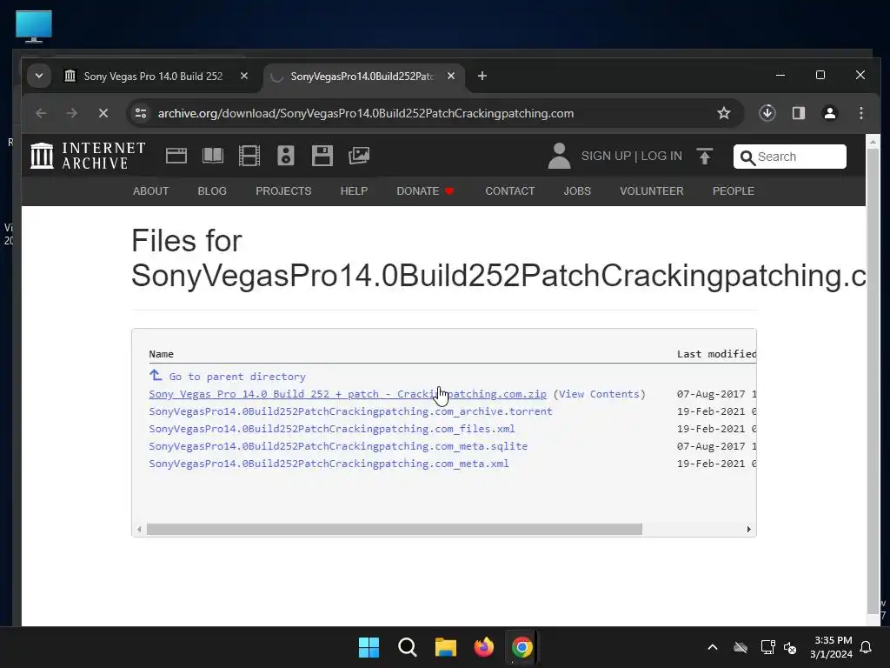890x668 pixels.
Task: Open the _archive.torrent file link
Action: (x=350, y=411)
